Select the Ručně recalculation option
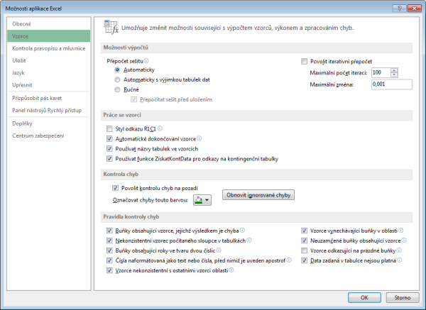This screenshot has width=426, height=310. coord(117,89)
